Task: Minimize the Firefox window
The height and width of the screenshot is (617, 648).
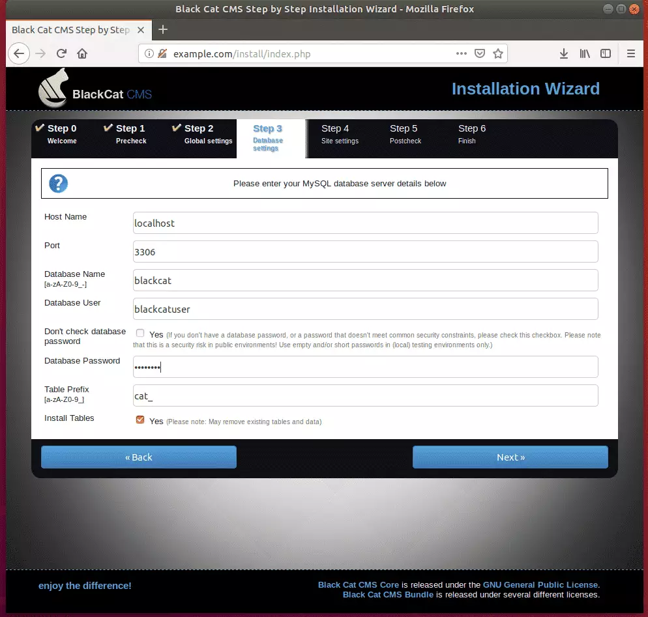Action: click(x=608, y=8)
